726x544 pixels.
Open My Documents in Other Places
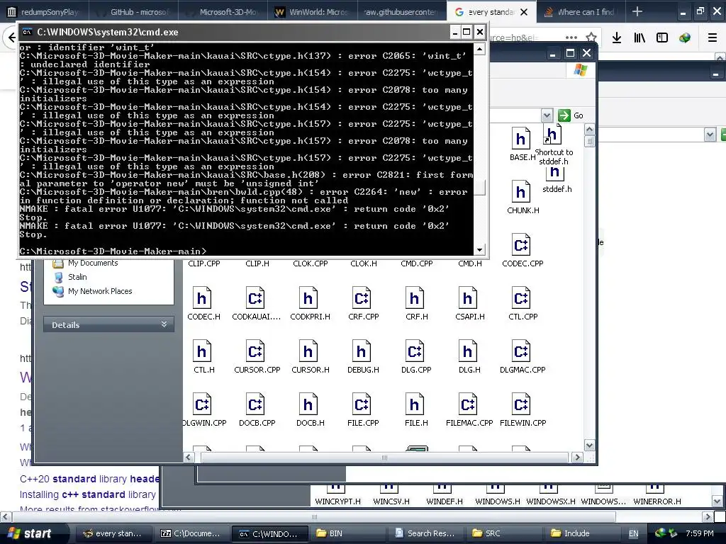point(93,263)
